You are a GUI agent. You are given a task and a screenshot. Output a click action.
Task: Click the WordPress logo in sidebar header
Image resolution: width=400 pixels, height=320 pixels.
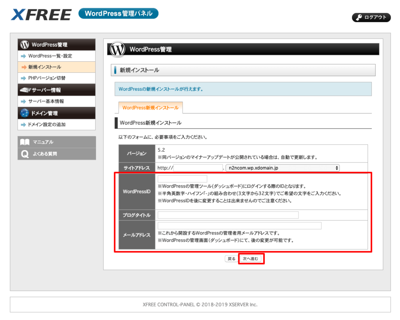click(25, 45)
